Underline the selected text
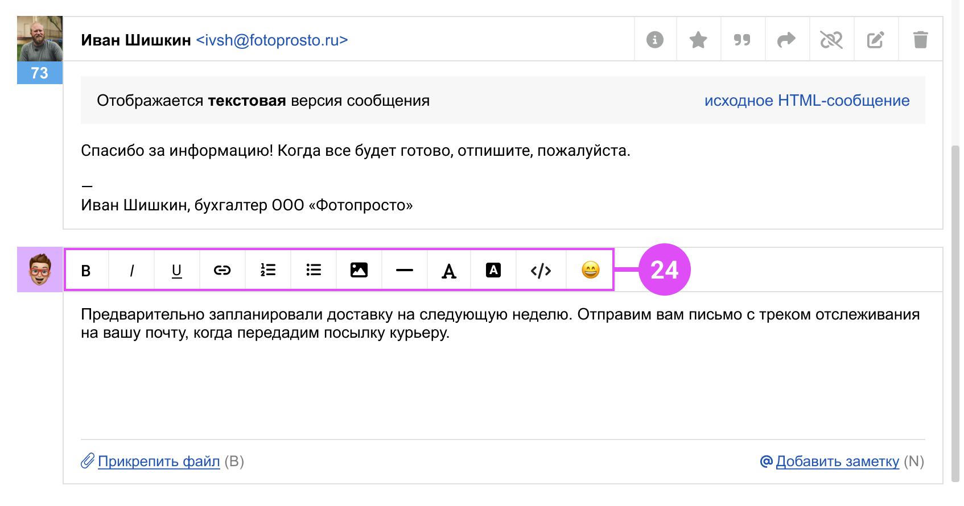Image resolution: width=964 pixels, height=506 pixels. coord(177,271)
